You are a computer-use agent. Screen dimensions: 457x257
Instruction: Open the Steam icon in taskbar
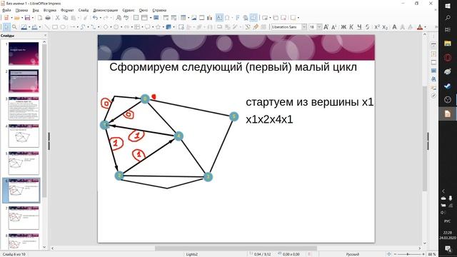point(448,86)
